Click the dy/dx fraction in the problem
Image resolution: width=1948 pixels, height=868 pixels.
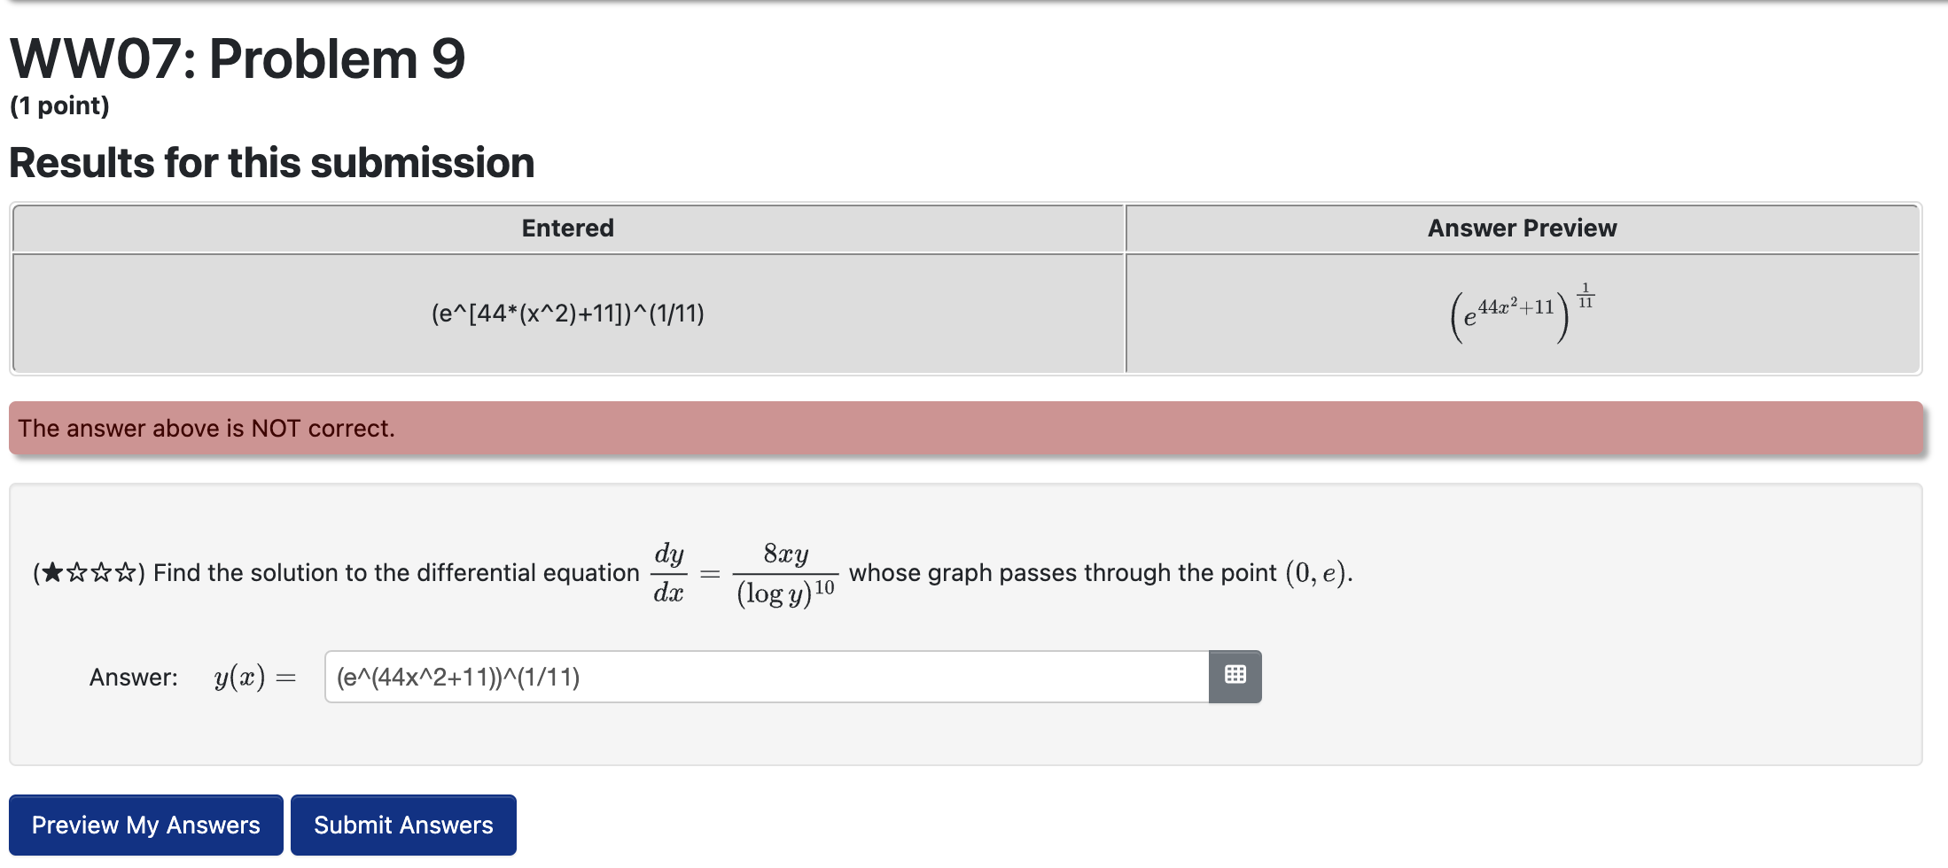pyautogui.click(x=668, y=572)
